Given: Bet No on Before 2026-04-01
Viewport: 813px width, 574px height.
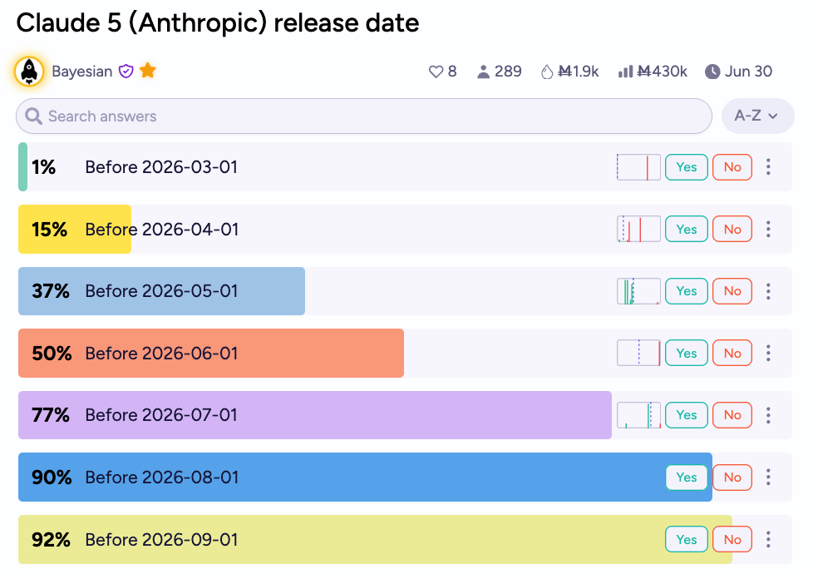Looking at the screenshot, I should 732,229.
